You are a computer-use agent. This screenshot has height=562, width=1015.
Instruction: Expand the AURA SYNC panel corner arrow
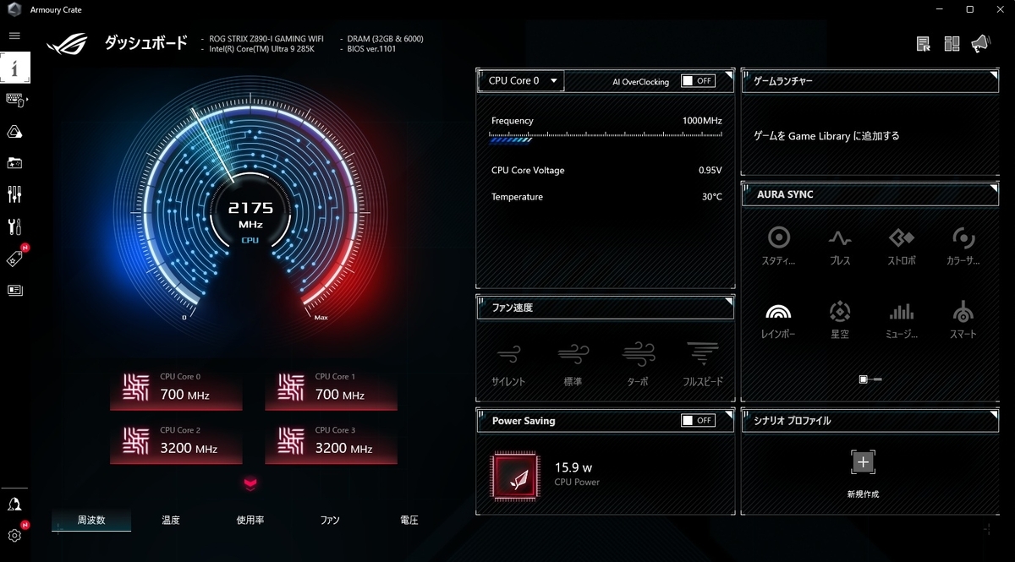(x=993, y=188)
